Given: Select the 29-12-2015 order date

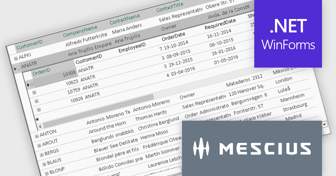Looking at the screenshot, I should (180, 63).
